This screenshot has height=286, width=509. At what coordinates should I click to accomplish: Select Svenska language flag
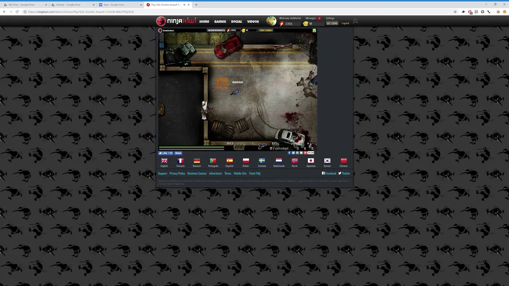click(x=262, y=160)
